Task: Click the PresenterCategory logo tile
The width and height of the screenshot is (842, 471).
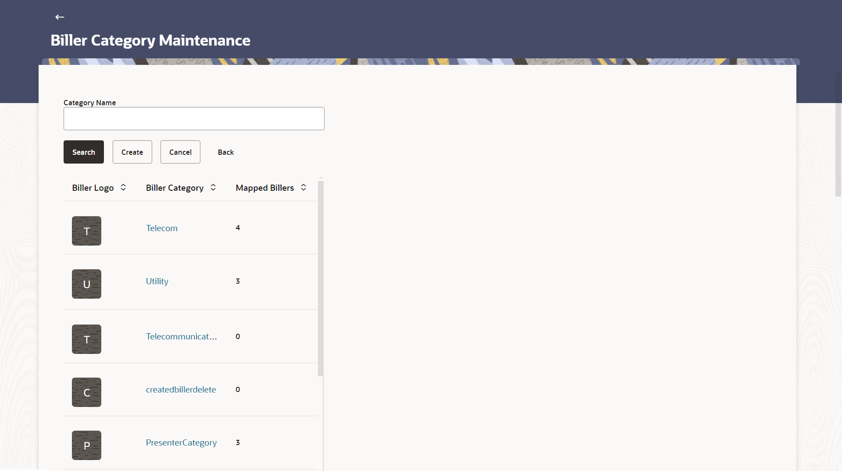Action: 86,445
